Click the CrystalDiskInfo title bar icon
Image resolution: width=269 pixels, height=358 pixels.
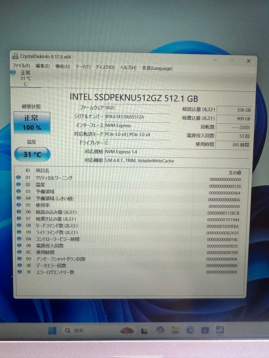click(x=16, y=57)
